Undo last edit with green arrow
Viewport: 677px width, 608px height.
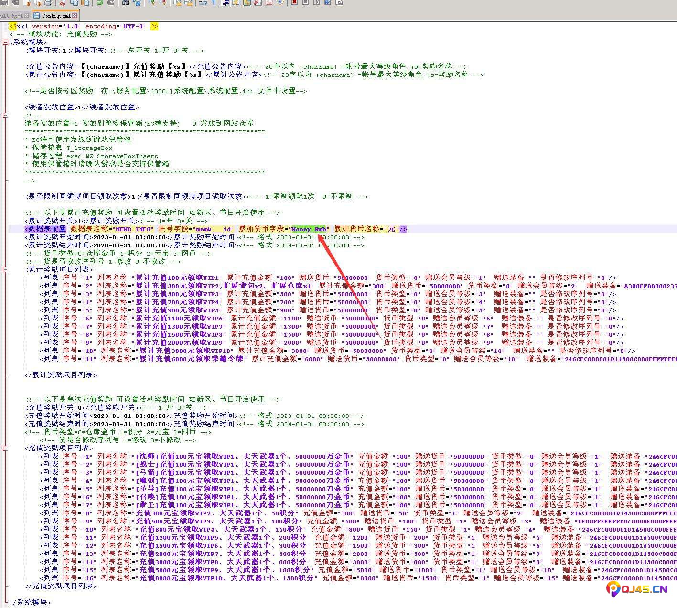pyautogui.click(x=100, y=2)
